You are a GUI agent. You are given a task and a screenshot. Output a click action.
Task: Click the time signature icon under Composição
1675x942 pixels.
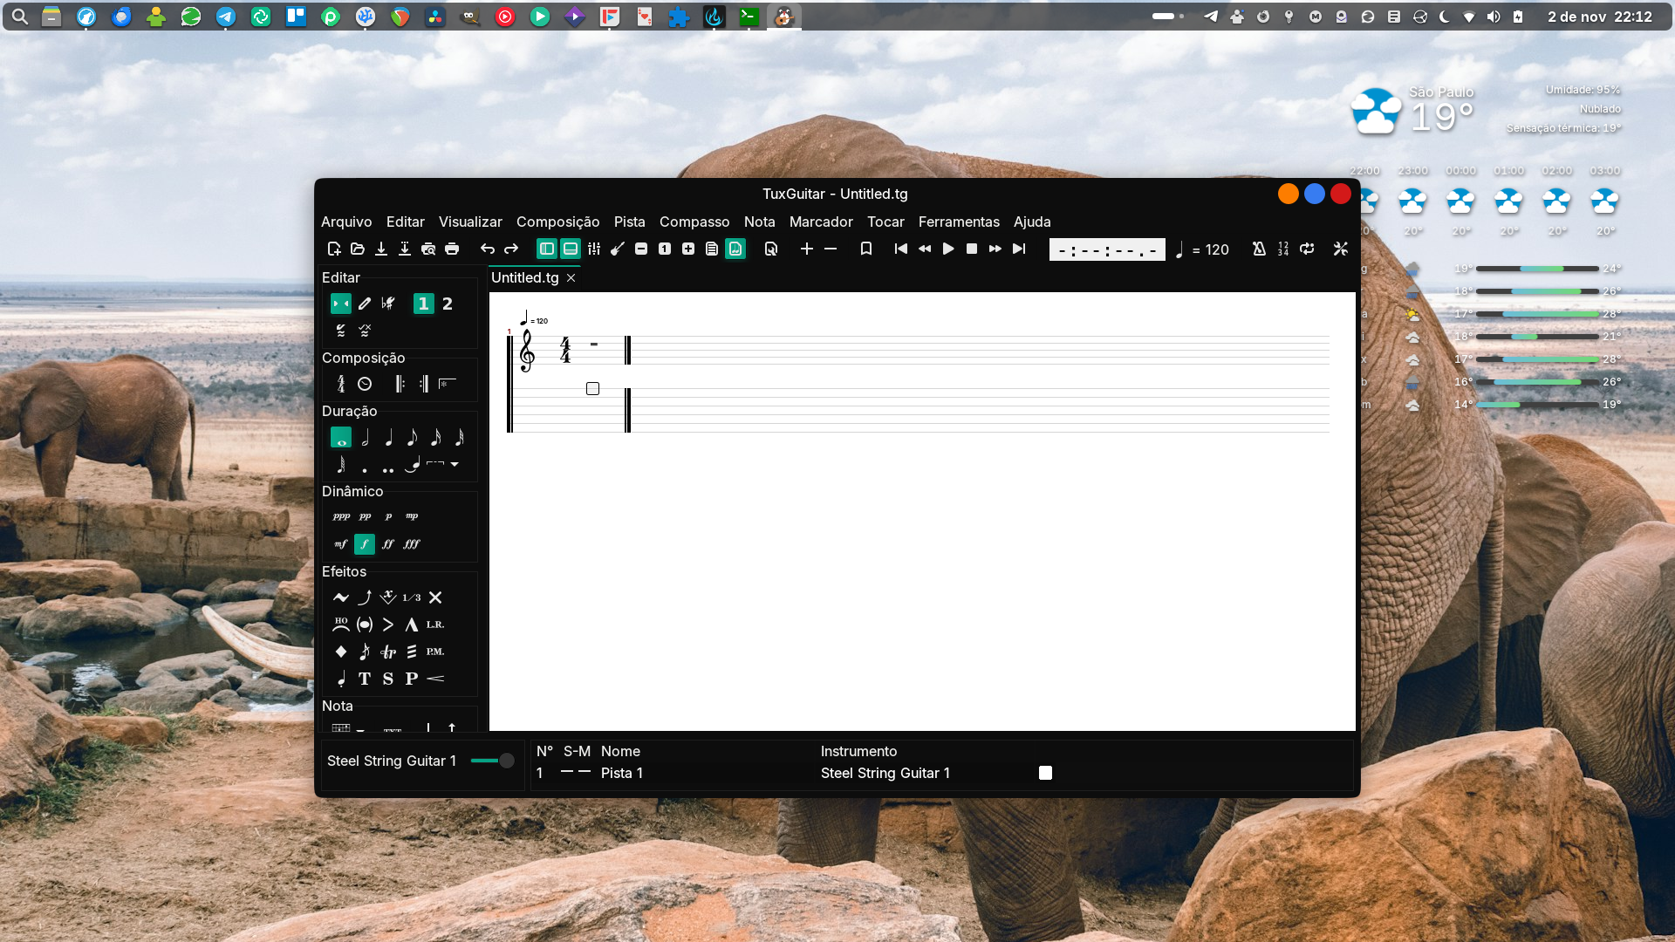pos(341,384)
